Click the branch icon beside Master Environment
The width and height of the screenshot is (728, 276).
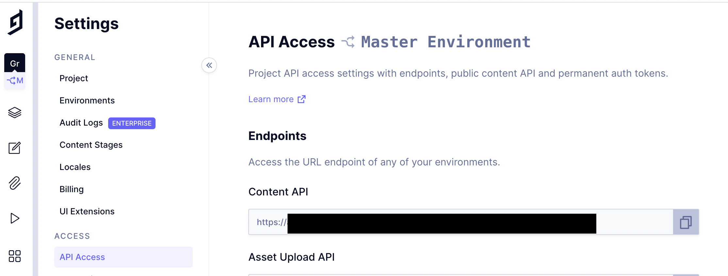348,42
